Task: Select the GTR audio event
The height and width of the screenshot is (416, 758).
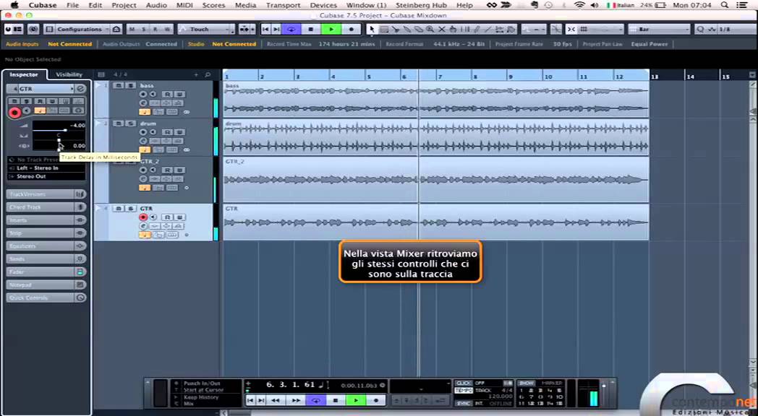Action: point(435,222)
